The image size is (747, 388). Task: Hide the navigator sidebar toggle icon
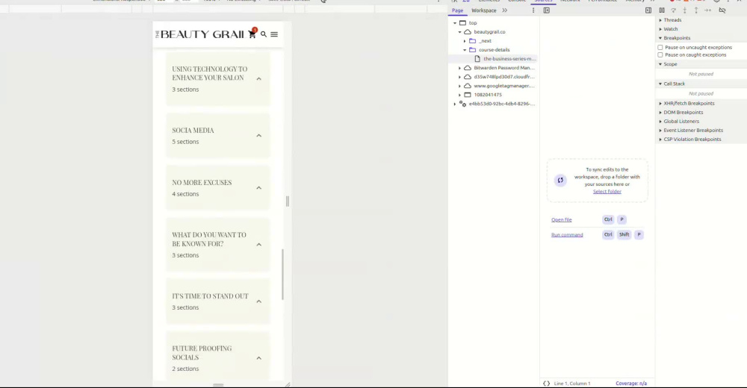click(547, 10)
